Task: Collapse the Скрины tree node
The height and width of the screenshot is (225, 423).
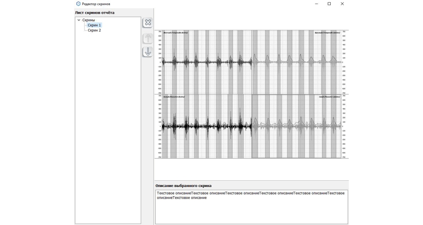Action: coord(79,20)
